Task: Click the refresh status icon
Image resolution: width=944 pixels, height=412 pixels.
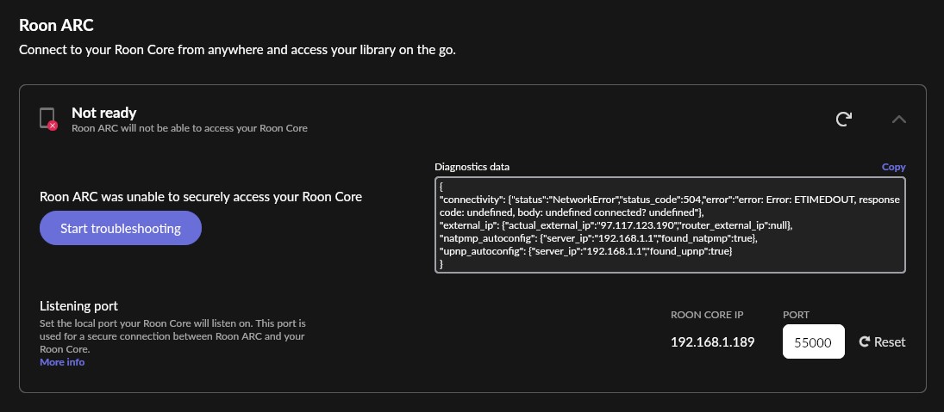Action: [x=844, y=119]
